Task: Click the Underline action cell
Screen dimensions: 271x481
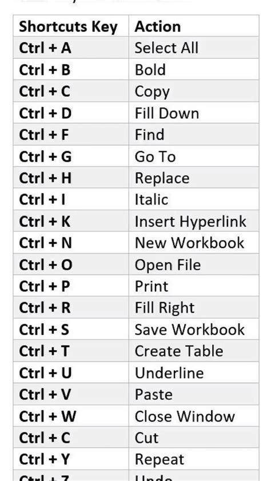Action: pyautogui.click(x=194, y=372)
